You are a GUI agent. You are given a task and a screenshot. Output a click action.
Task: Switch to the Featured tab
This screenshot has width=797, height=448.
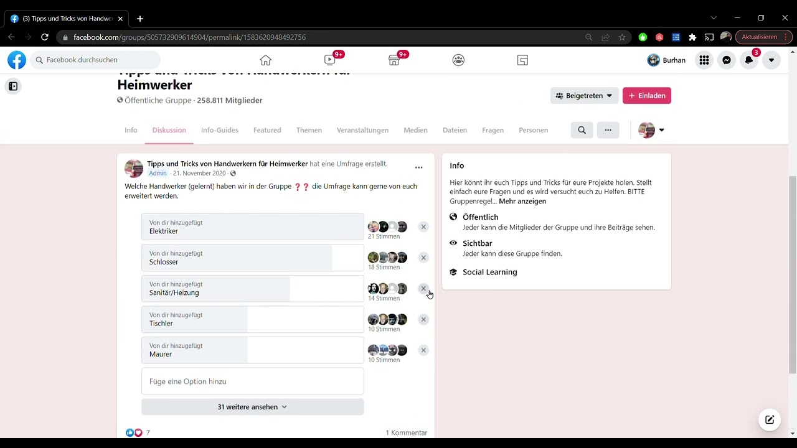(267, 130)
